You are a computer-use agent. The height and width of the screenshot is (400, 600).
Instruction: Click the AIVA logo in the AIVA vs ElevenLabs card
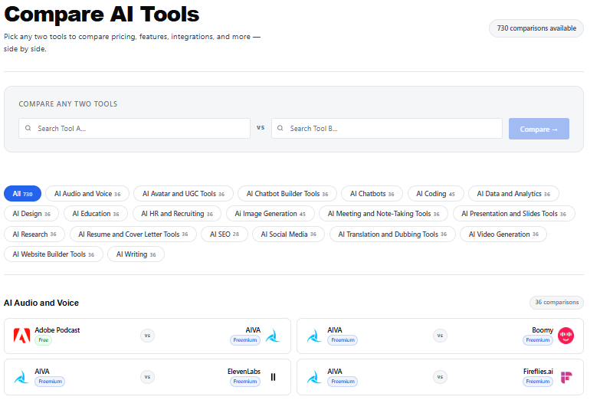tap(21, 377)
